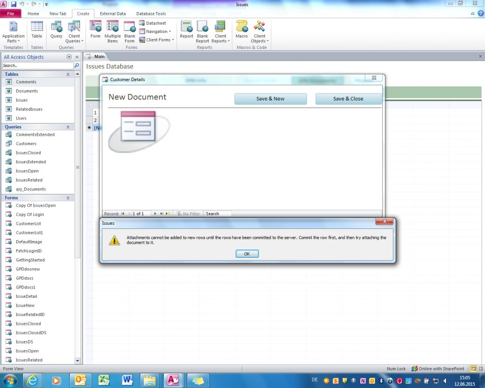Open the Client Forms dropdown
The image size is (485, 388).
157,40
